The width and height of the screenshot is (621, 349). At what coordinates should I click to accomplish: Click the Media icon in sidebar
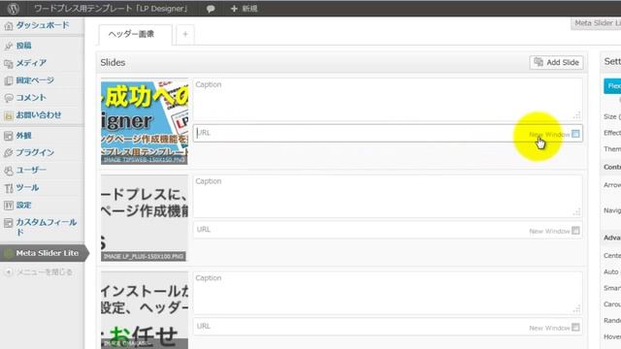pos(9,63)
